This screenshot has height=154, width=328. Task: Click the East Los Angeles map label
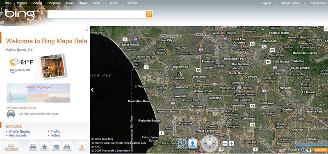pyautogui.click(x=239, y=41)
